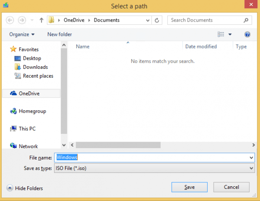Expand the address bar history dropdown
Image resolution: width=260 pixels, height=201 pixels.
147,20
